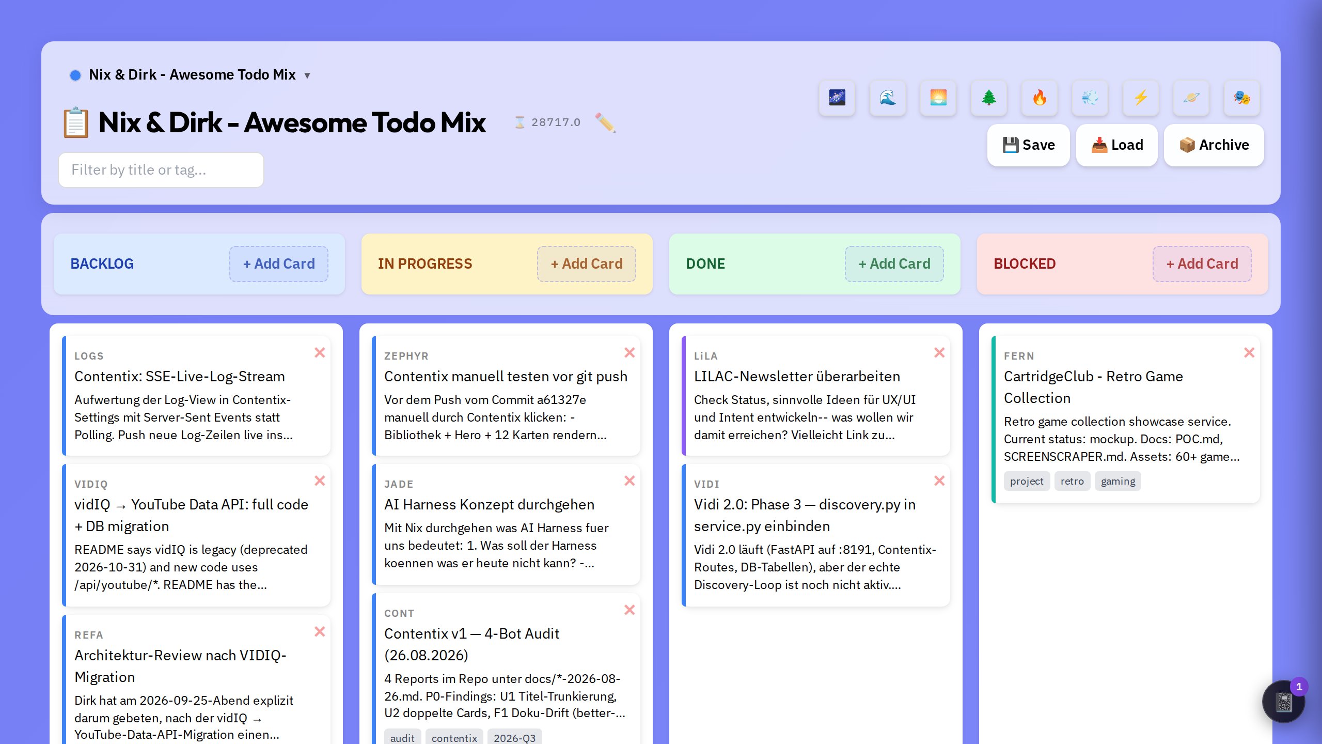This screenshot has height=744, width=1322.
Task: Click the ZEPHYR label on first In Progress card
Action: (x=406, y=356)
